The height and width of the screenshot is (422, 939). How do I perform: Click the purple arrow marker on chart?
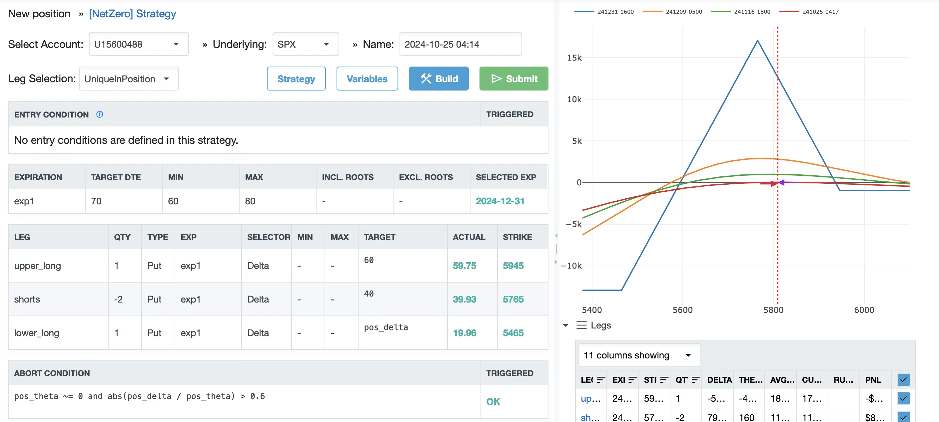coord(782,182)
